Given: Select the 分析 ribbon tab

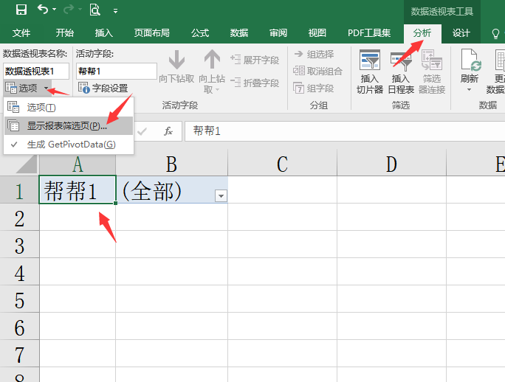Looking at the screenshot, I should [x=422, y=33].
